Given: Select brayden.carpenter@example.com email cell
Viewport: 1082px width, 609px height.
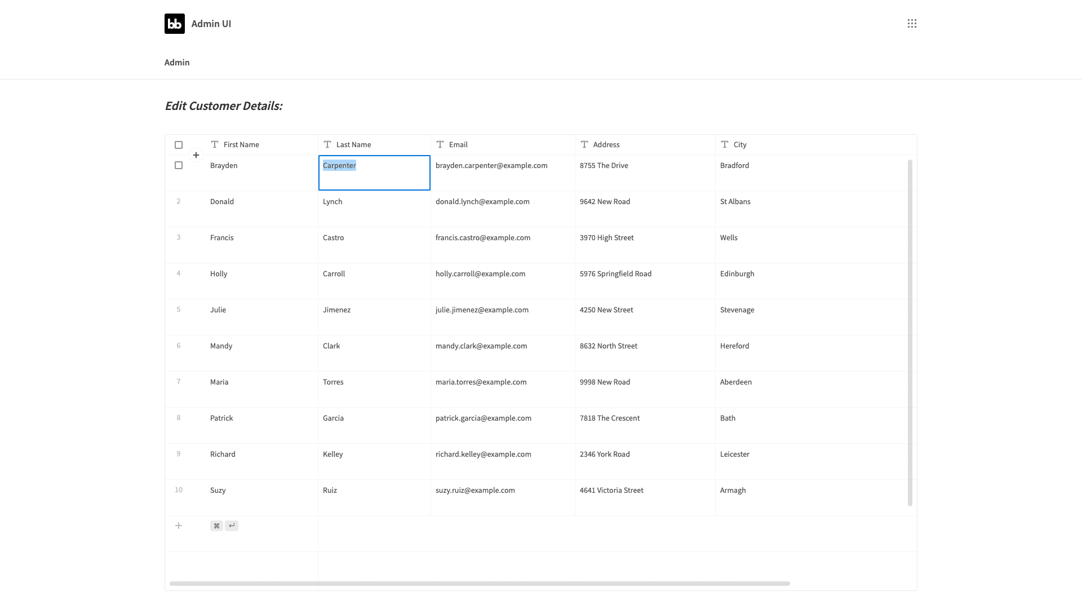Looking at the screenshot, I should [503, 173].
